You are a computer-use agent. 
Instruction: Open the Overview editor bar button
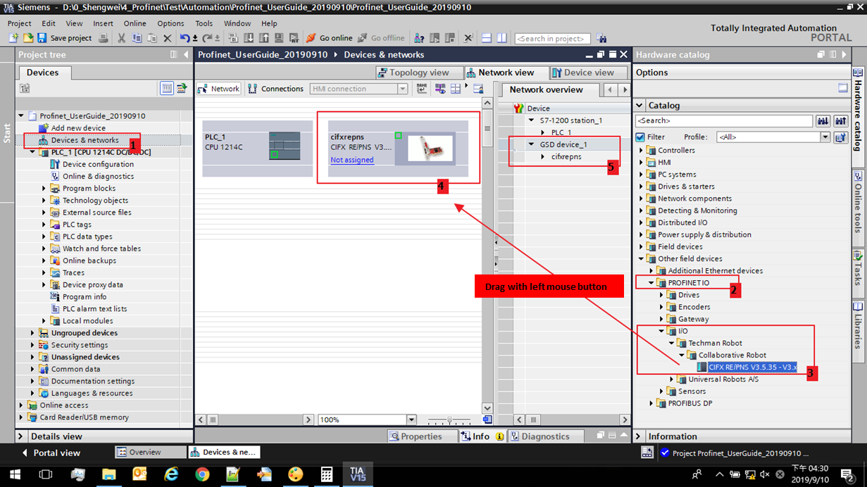[151, 453]
